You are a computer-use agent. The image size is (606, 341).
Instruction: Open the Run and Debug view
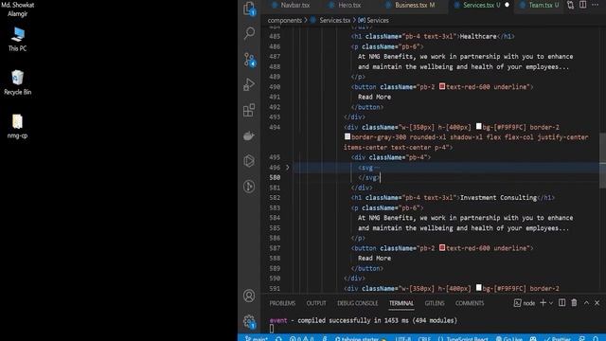point(249,84)
